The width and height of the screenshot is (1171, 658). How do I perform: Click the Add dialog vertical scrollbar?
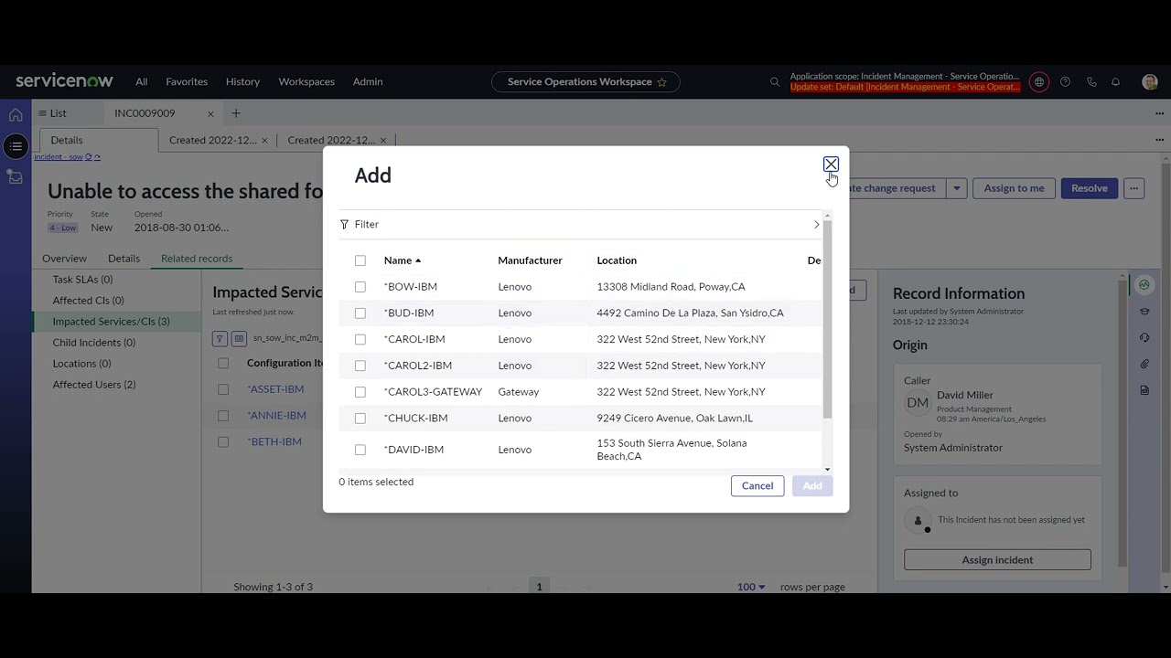point(827,319)
